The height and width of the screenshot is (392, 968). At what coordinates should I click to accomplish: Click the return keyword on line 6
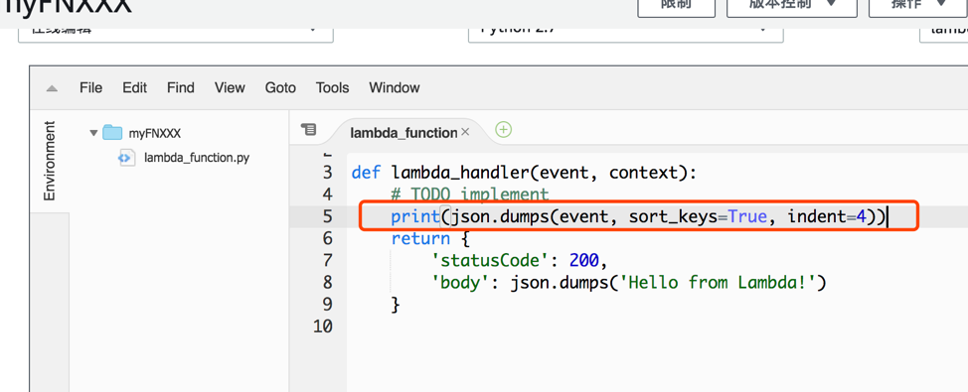pyautogui.click(x=420, y=238)
